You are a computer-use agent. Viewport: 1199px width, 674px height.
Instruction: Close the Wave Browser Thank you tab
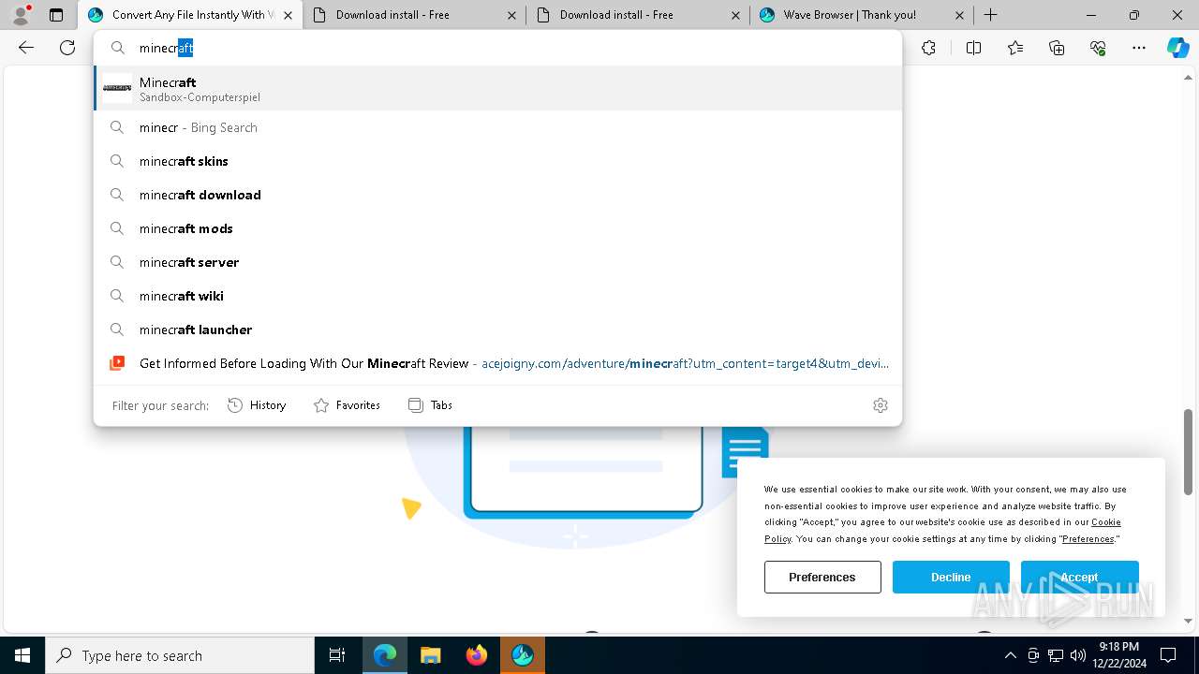(x=959, y=15)
